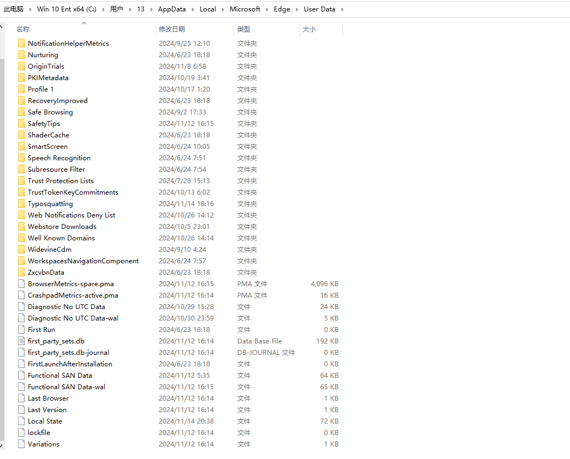Select the TrustTokenKeyCommitments folder name
The image size is (570, 459).
click(73, 192)
